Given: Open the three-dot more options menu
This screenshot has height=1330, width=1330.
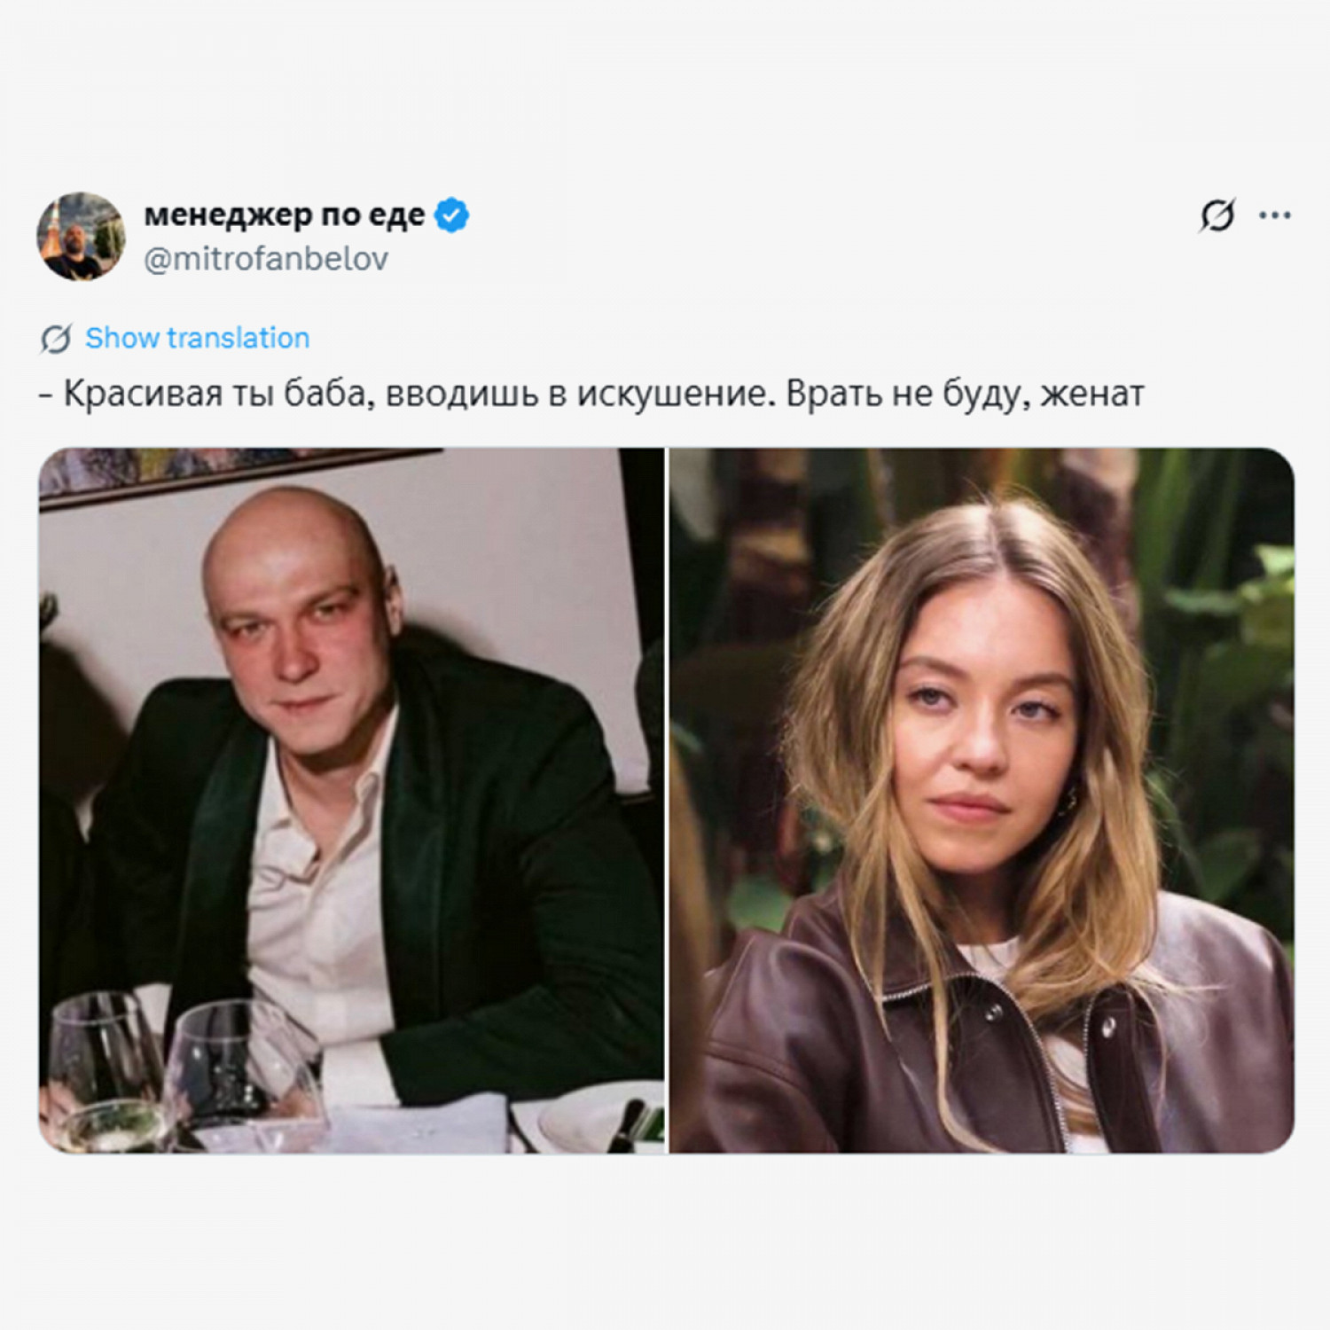Looking at the screenshot, I should point(1275,215).
